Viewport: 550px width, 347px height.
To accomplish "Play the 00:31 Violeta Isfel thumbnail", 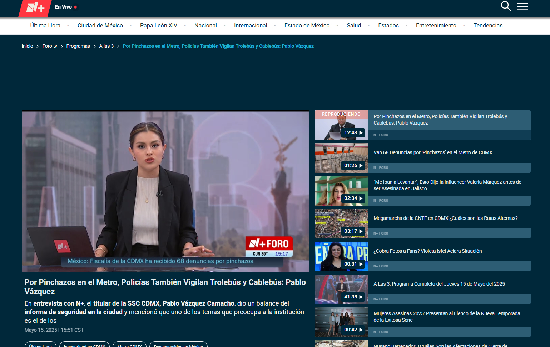I will (341, 257).
